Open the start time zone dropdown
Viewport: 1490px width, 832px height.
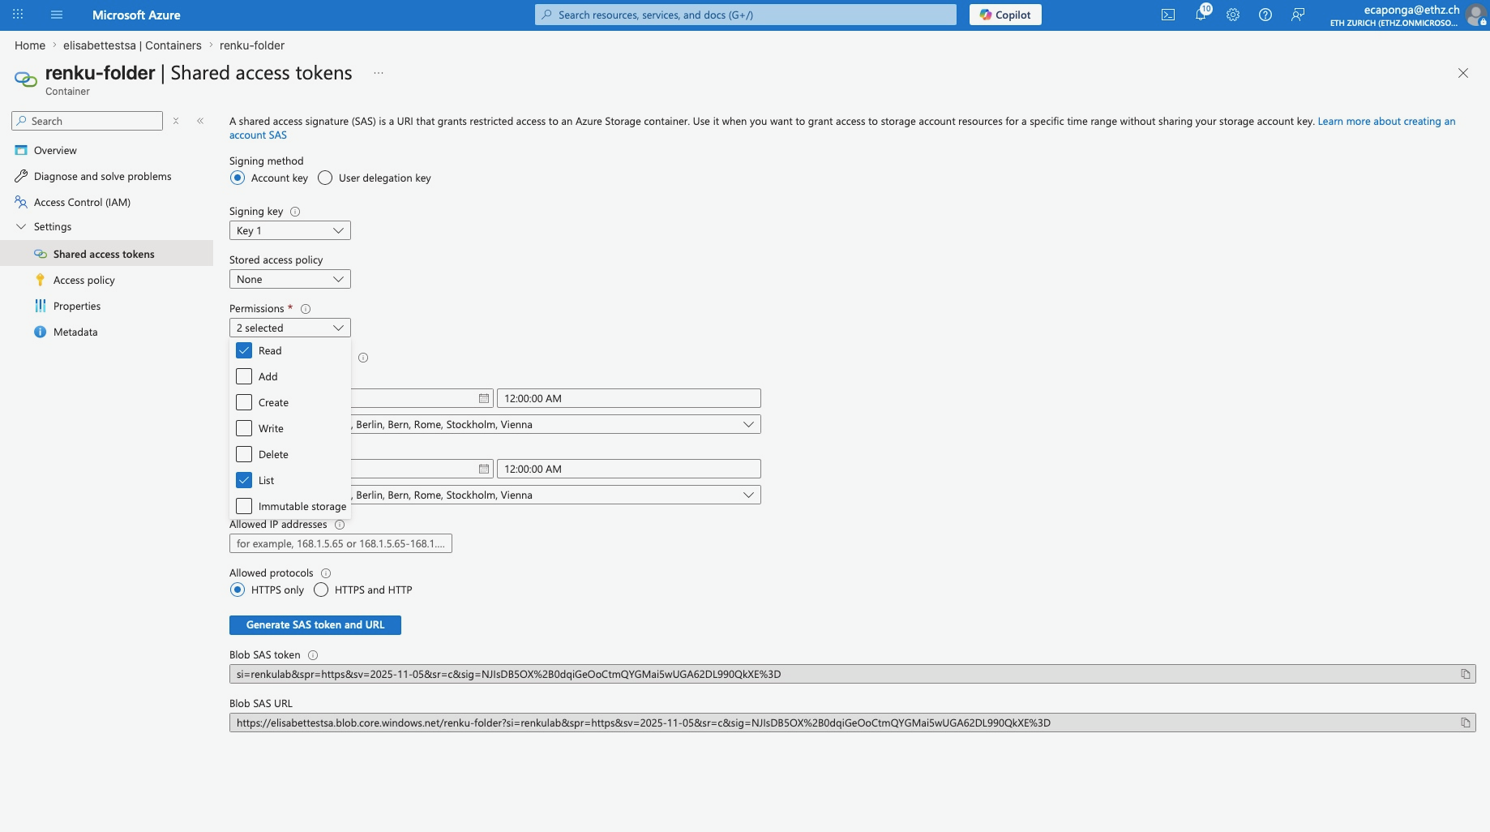(x=555, y=424)
